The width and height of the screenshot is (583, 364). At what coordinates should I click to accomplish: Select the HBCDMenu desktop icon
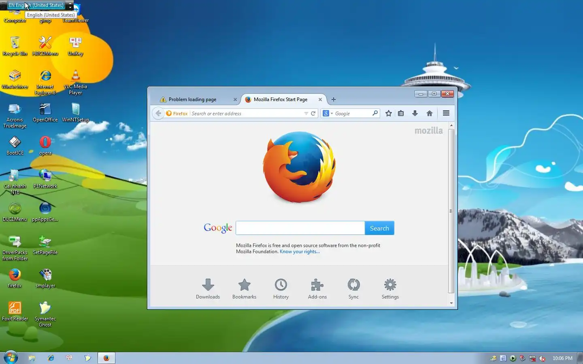pyautogui.click(x=45, y=46)
